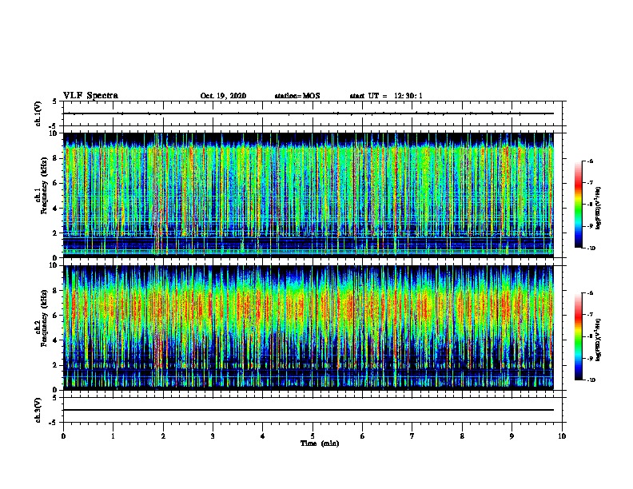The height and width of the screenshot is (489, 633).
Task: Click time-axis tick label "2"
Action: pyautogui.click(x=163, y=436)
